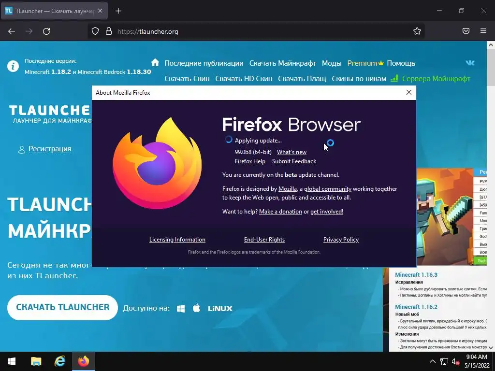Open Скины по никам link
Viewport: 495px width, 371px height.
pyautogui.click(x=359, y=79)
